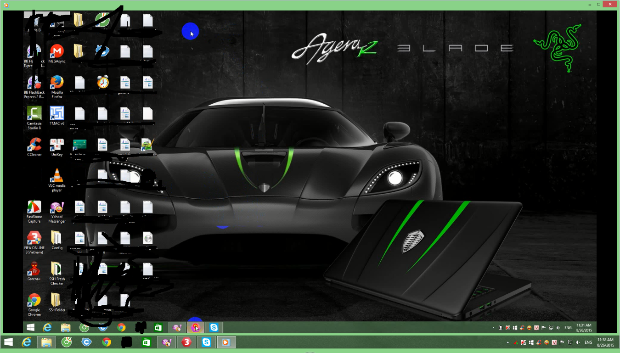Launch the CCleaner desktop shortcut
The image size is (620, 353).
click(x=34, y=145)
